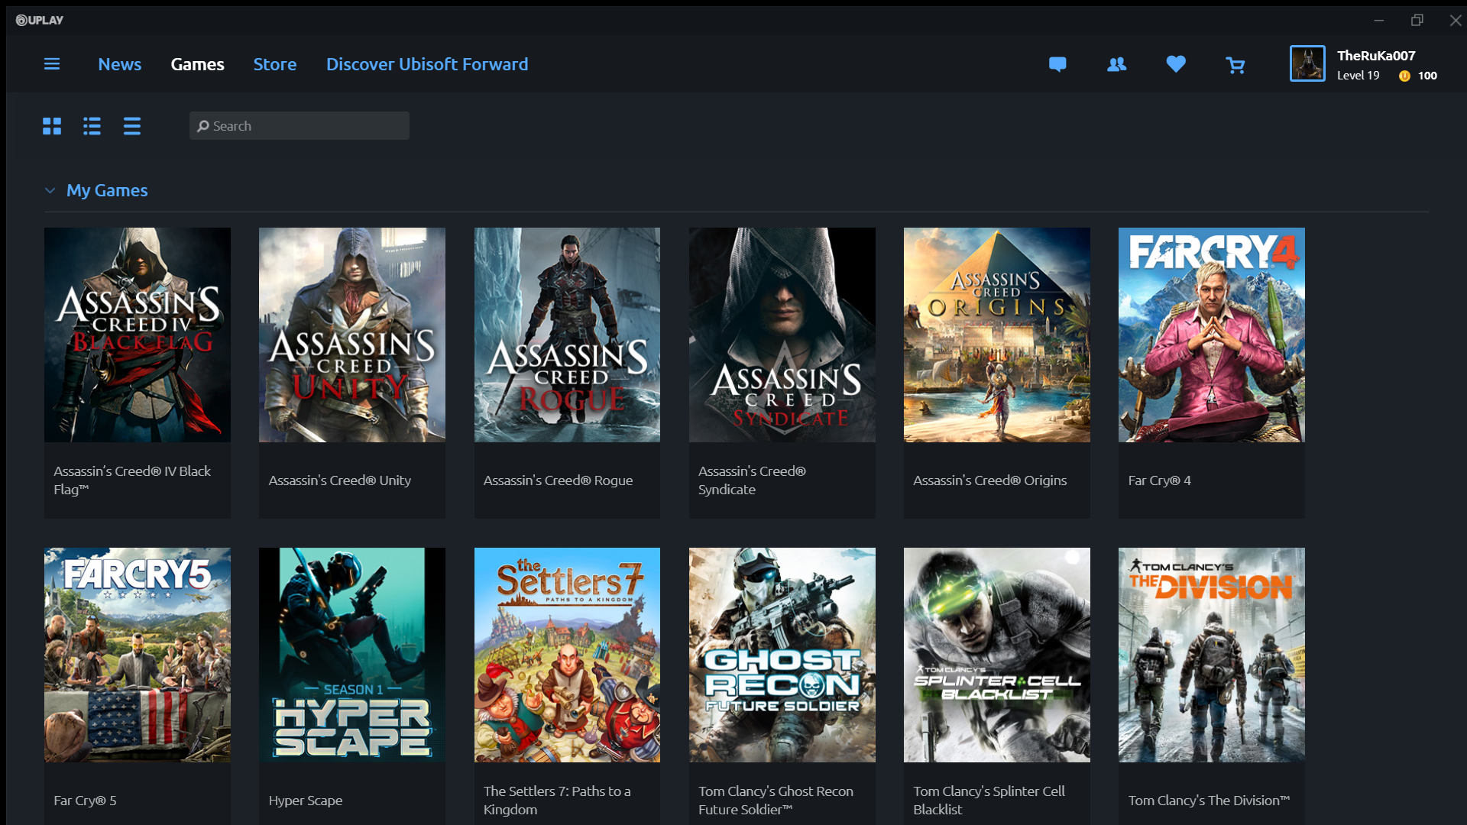Open Splinter Cell Blacklist cover
The width and height of the screenshot is (1467, 825).
click(997, 655)
